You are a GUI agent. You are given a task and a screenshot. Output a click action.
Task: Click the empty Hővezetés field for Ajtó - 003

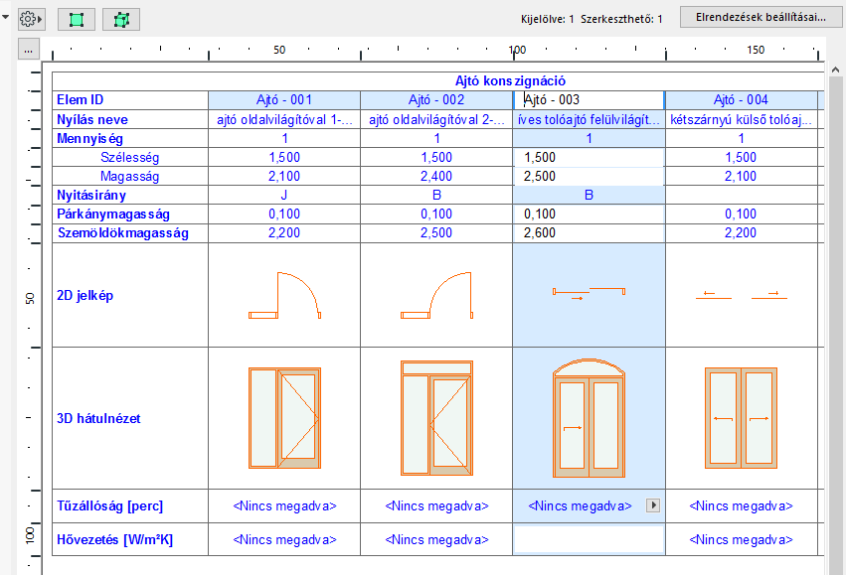click(x=589, y=539)
